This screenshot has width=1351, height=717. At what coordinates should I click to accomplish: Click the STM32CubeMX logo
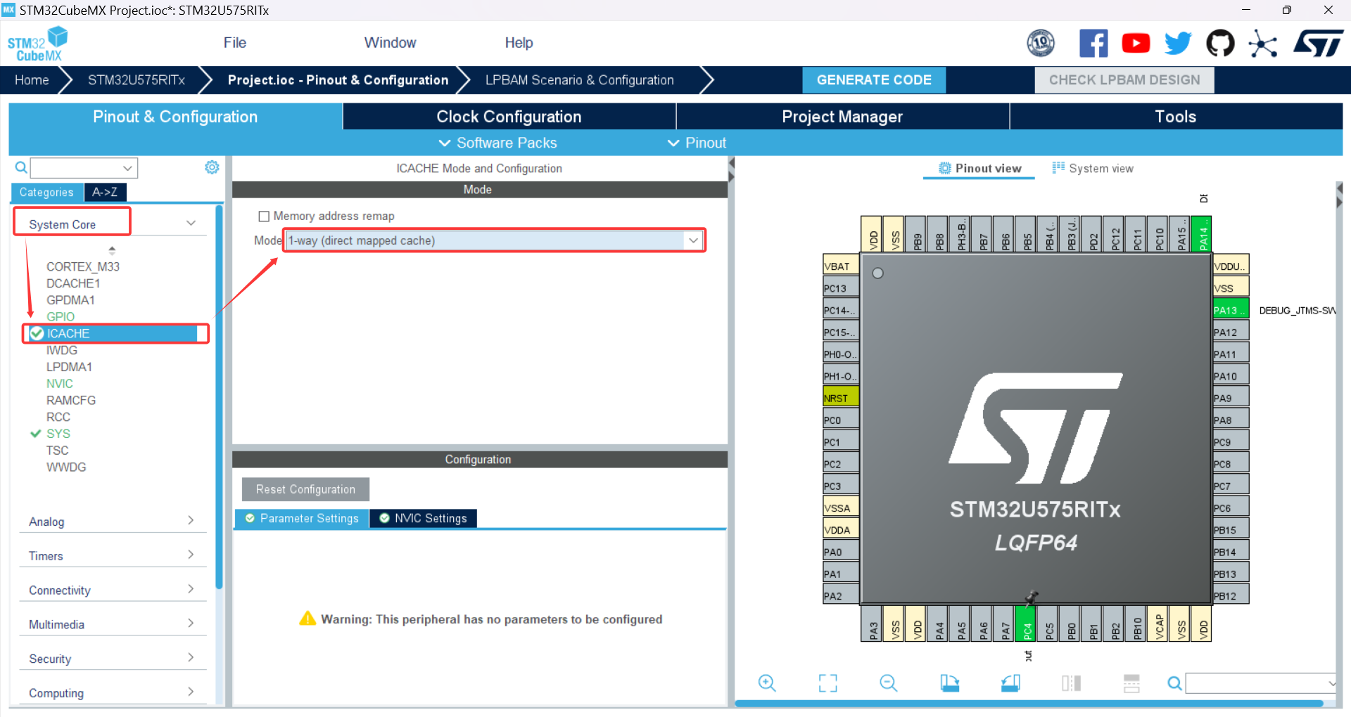pos(37,44)
